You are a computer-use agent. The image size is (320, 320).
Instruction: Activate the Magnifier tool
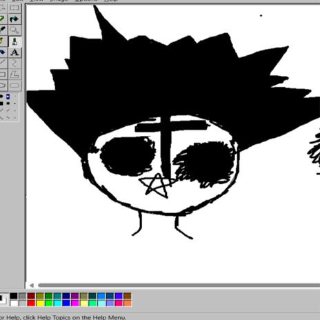(x=14, y=30)
